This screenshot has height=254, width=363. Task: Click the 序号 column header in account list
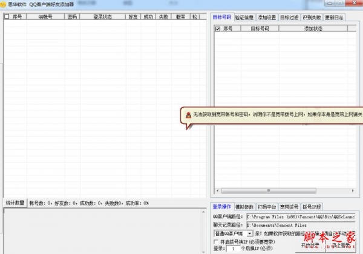17,17
